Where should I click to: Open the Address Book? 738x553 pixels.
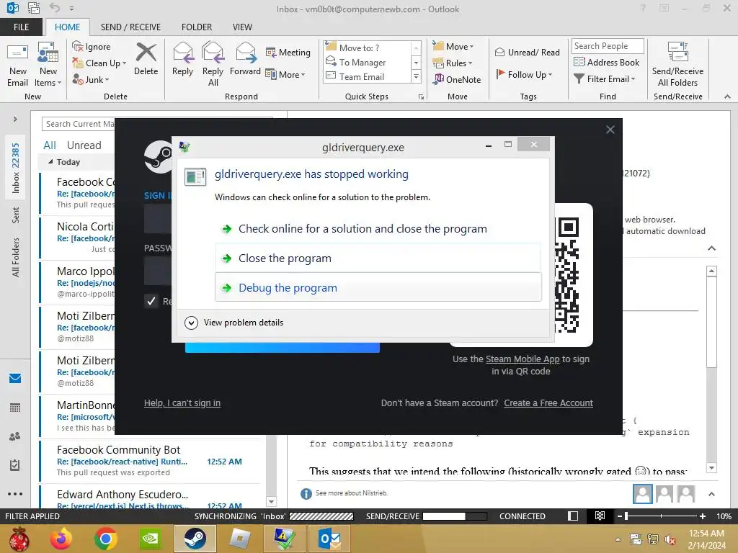click(606, 63)
